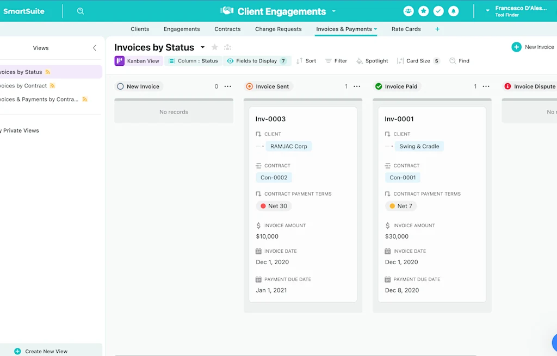Click RSS icon next to Invoices by Contract
The width and height of the screenshot is (557, 356).
53,85
